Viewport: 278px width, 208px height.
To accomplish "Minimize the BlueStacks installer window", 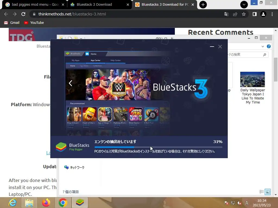I will [x=212, y=47].
